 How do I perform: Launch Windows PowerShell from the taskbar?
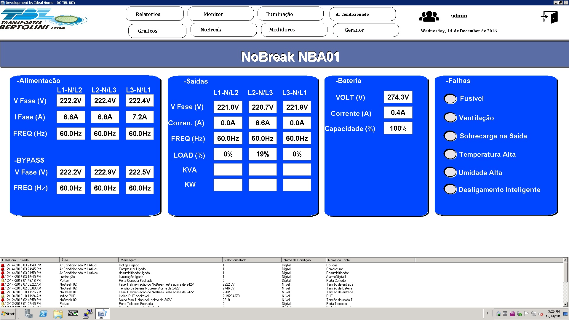pos(43,313)
